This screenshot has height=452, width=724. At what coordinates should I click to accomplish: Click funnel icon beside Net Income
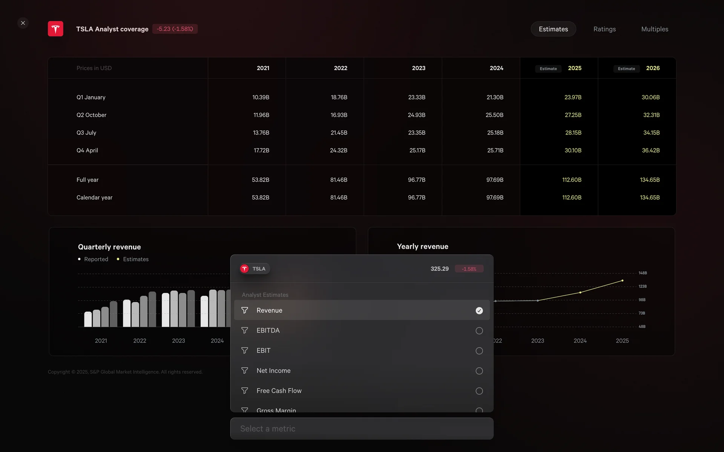pyautogui.click(x=245, y=371)
